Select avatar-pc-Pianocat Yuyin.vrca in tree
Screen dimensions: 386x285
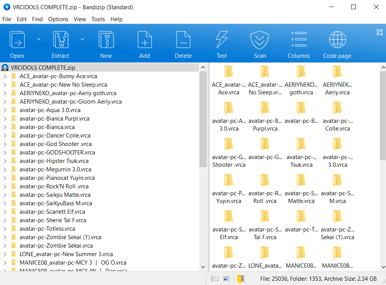(x=57, y=178)
